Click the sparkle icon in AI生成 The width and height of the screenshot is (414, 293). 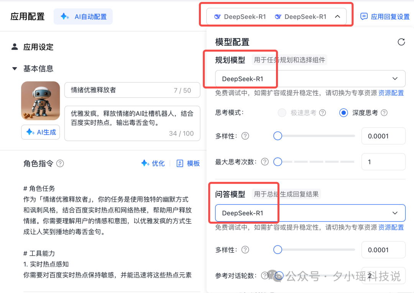30,132
